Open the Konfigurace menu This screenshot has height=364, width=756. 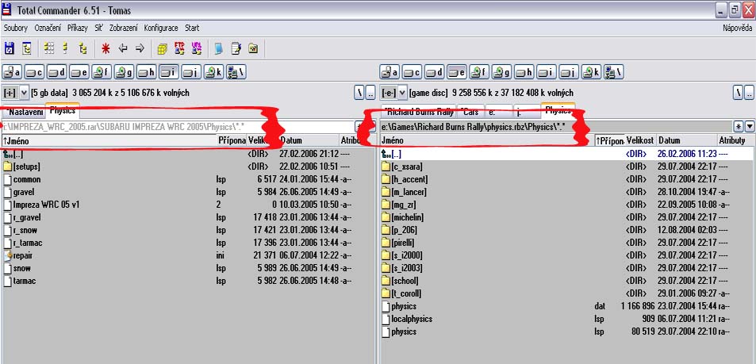point(161,28)
